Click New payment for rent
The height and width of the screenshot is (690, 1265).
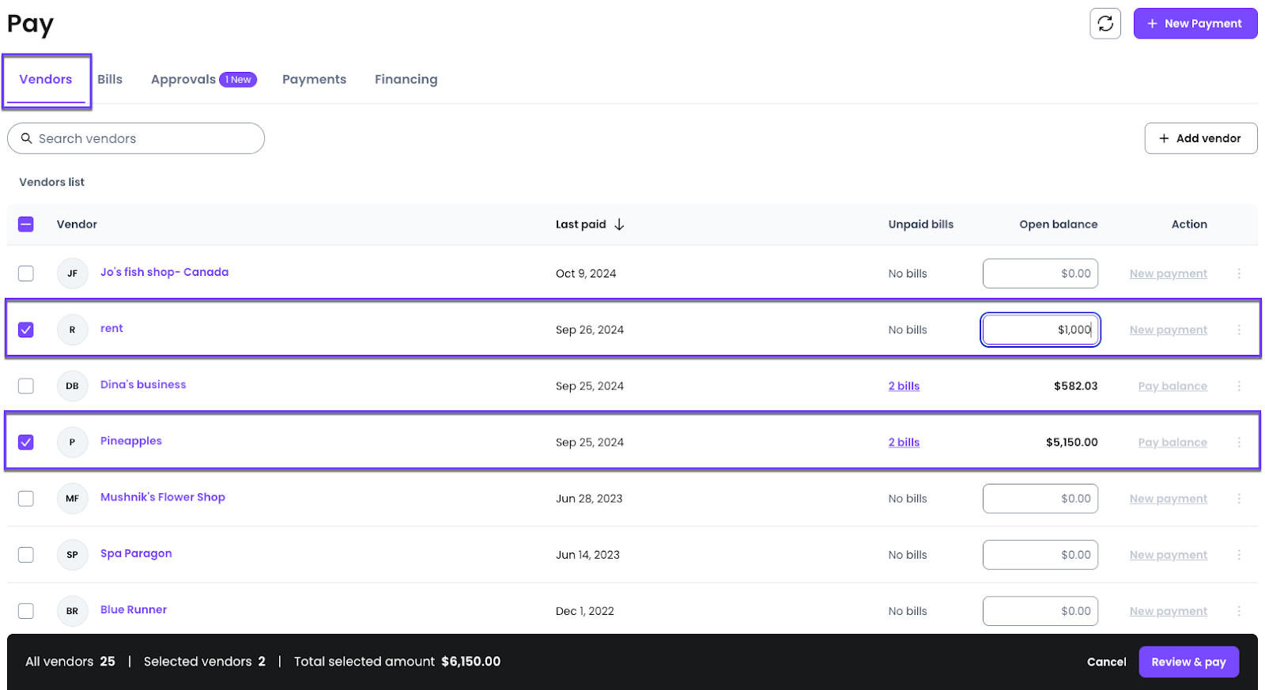pos(1168,330)
